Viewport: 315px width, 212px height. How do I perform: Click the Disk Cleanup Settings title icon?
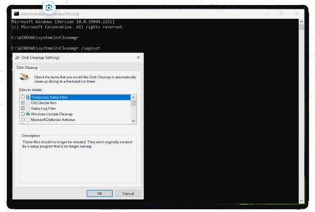tap(17, 57)
